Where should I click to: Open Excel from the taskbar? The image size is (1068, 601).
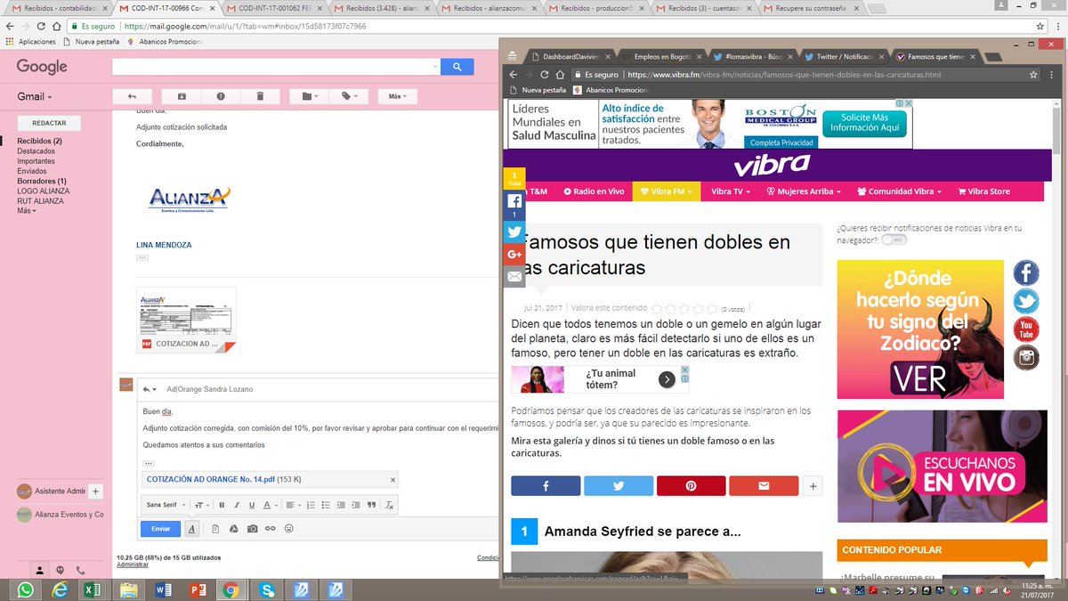point(92,589)
